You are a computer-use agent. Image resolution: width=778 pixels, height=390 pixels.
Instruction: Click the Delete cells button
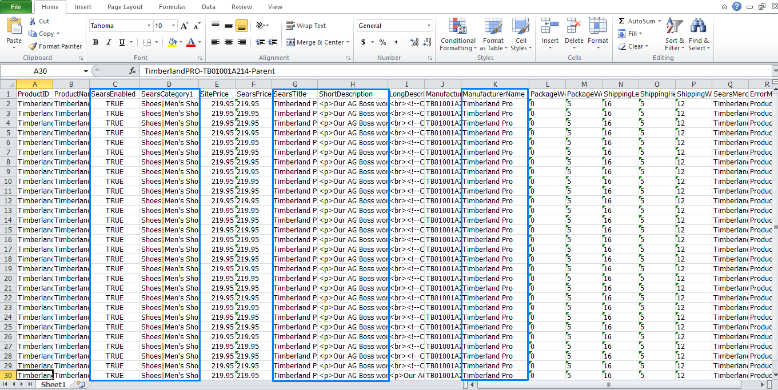574,33
